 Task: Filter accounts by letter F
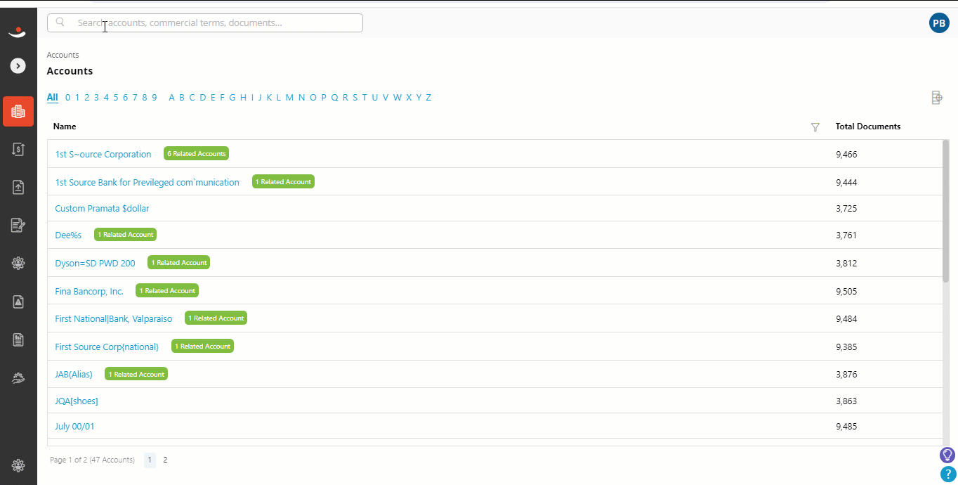tap(223, 98)
